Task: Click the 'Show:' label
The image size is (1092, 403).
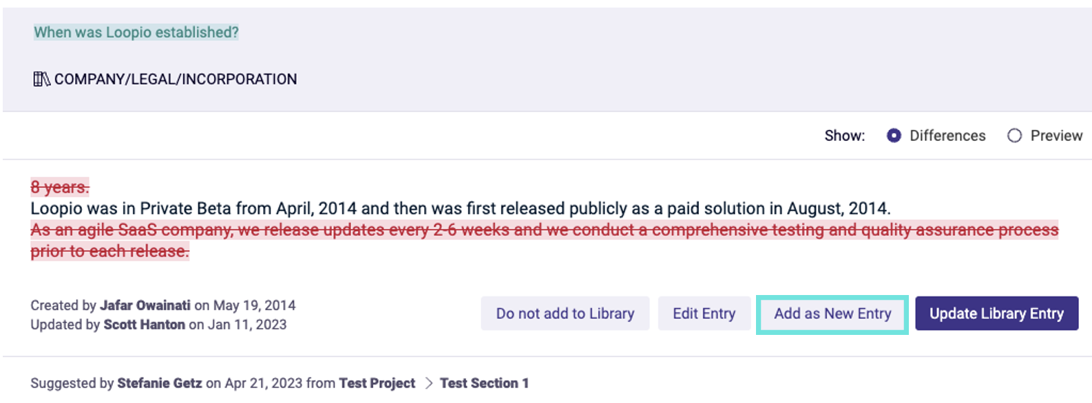Action: (x=845, y=135)
